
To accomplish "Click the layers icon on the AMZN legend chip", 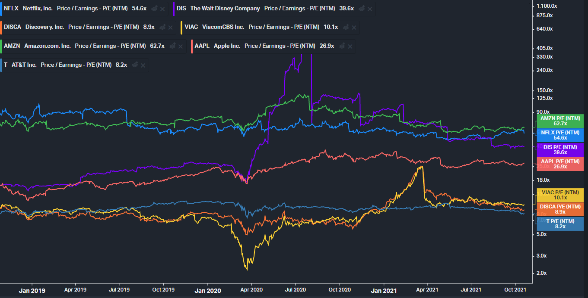I will tap(172, 46).
